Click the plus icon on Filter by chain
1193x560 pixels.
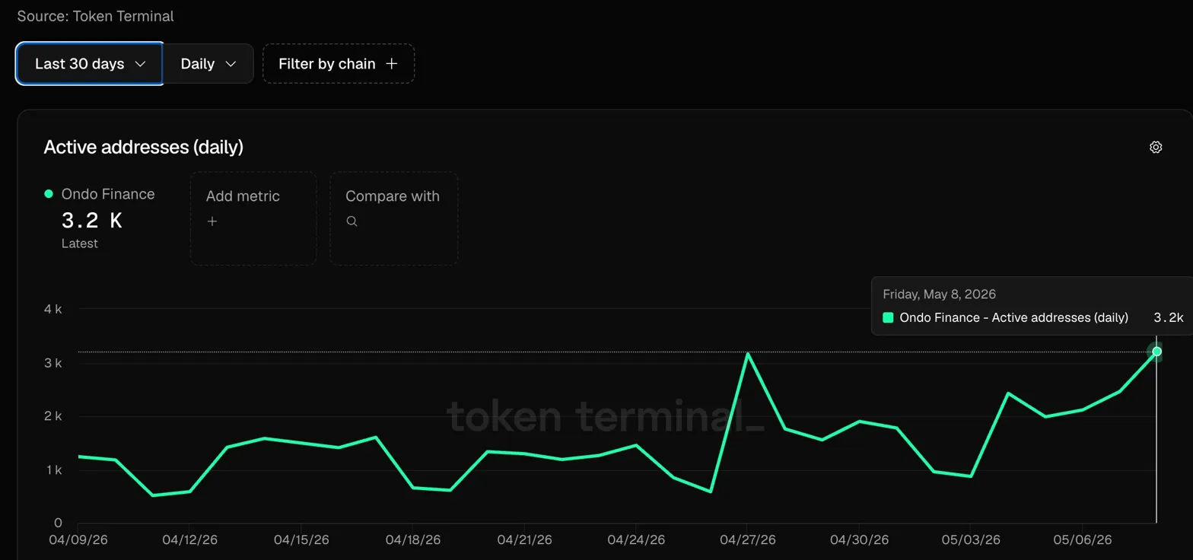(392, 64)
